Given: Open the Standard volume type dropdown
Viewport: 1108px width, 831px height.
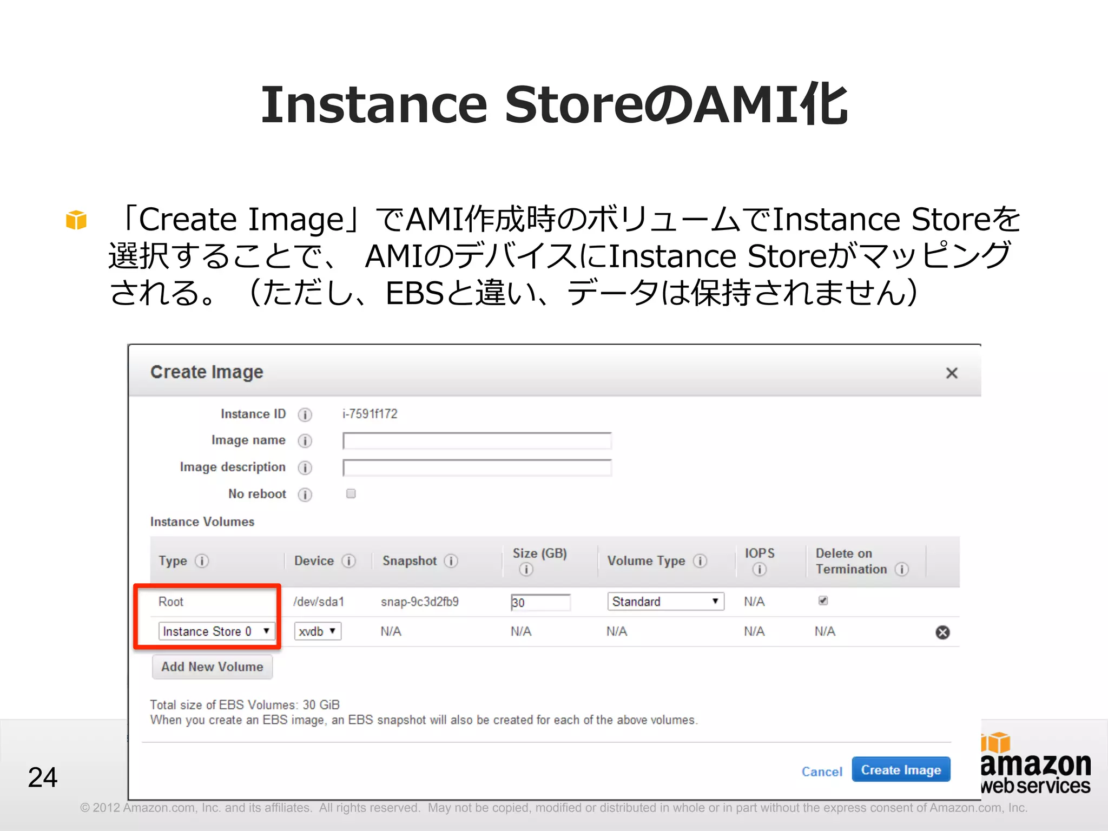Looking at the screenshot, I should point(665,602).
